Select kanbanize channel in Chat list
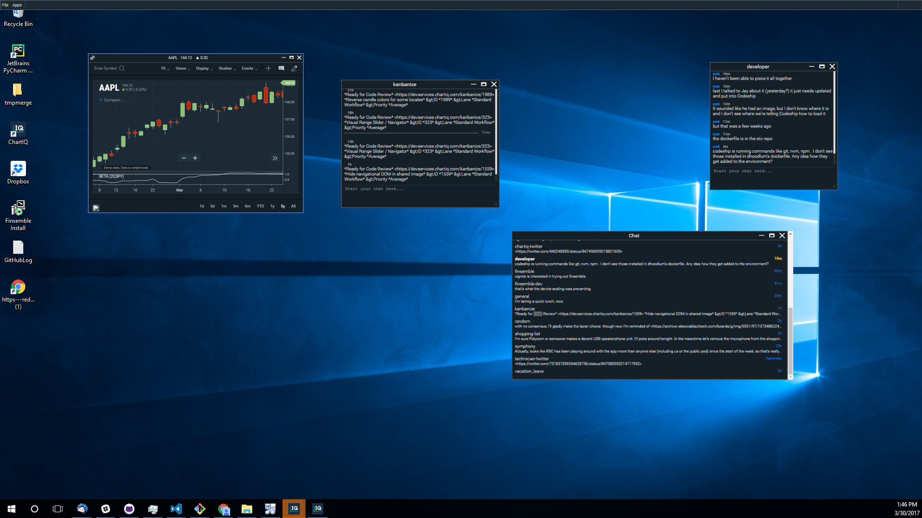 [648, 311]
